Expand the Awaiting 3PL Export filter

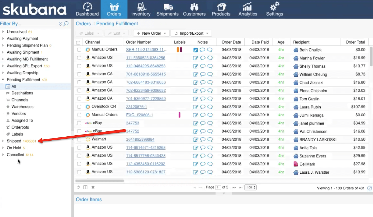[3, 66]
